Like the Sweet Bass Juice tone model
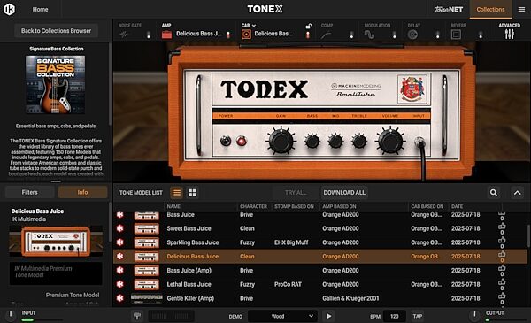Viewport: 531px width, 323px height. click(x=502, y=227)
